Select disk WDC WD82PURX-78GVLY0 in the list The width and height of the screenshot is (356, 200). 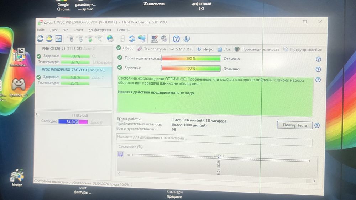(x=74, y=77)
